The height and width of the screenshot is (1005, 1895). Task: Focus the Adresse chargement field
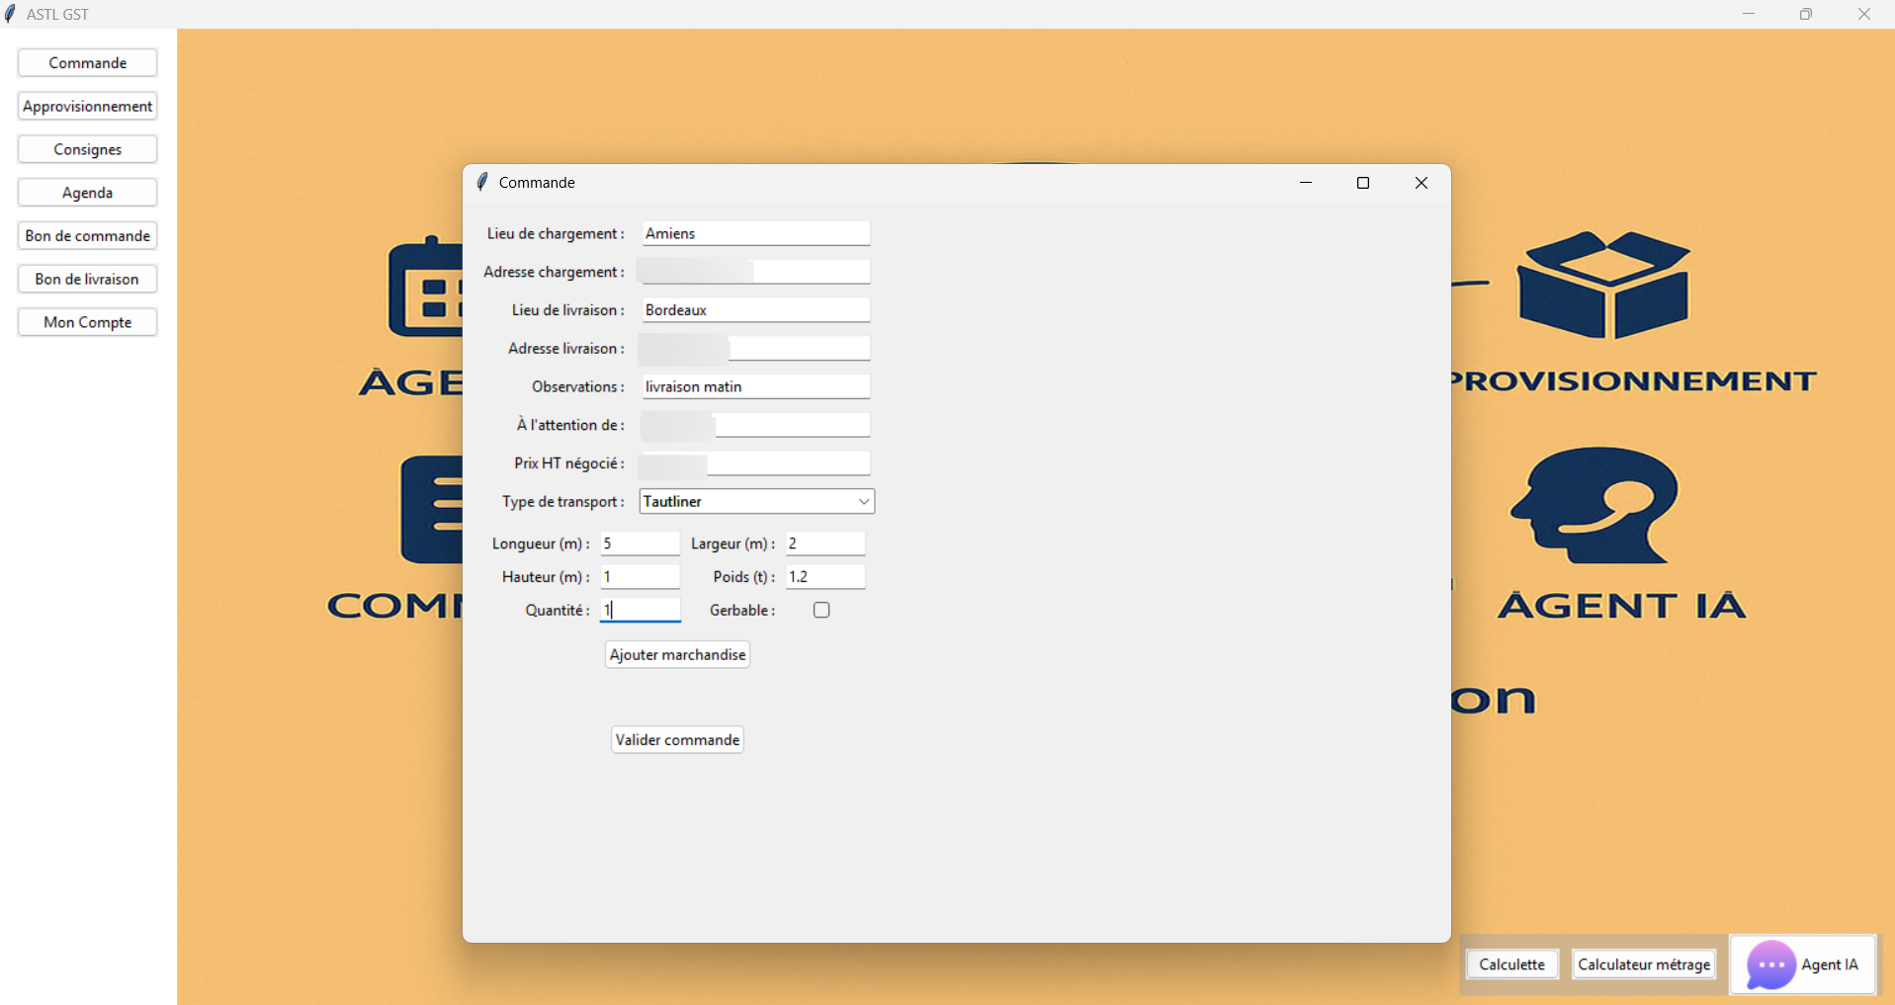click(755, 272)
